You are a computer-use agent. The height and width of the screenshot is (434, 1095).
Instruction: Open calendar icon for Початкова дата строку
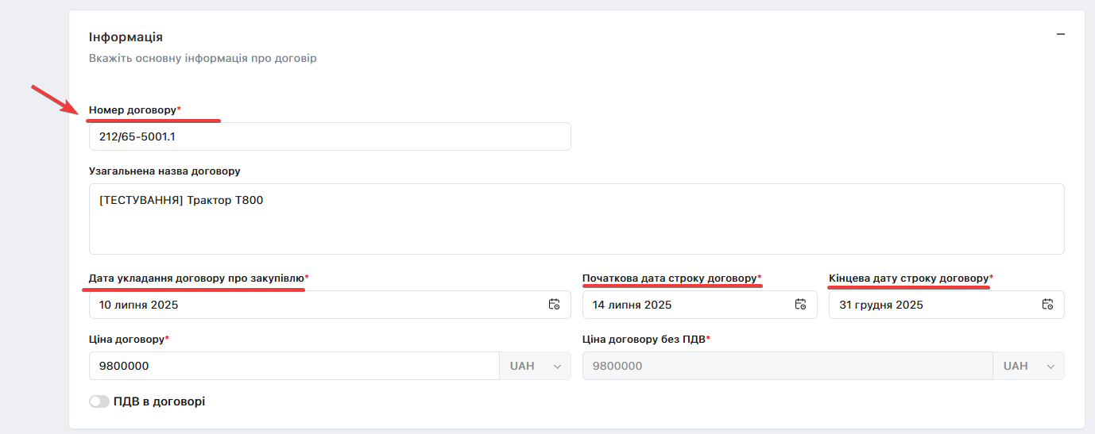coord(801,305)
